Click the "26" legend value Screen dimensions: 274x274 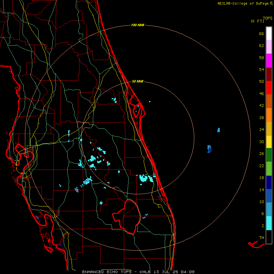pos(262,154)
